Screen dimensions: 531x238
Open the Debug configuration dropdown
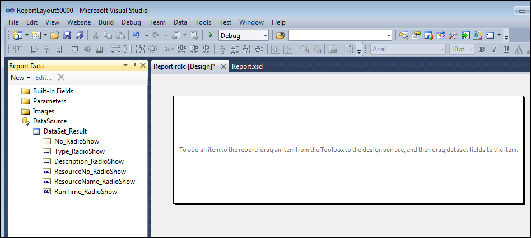[265, 35]
